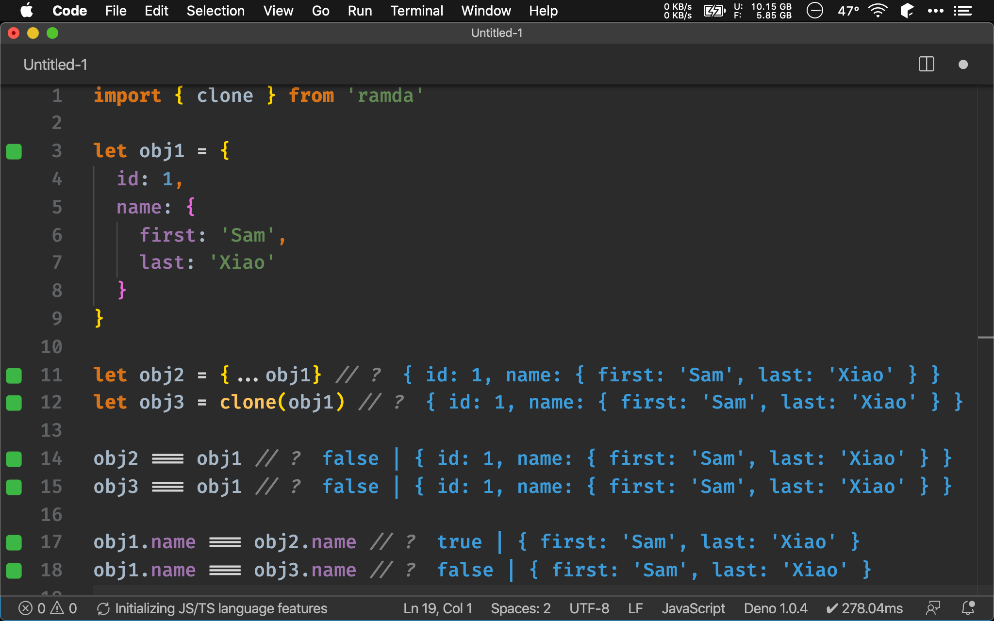994x621 pixels.
Task: Click the 47° temperature indicator
Action: (848, 11)
